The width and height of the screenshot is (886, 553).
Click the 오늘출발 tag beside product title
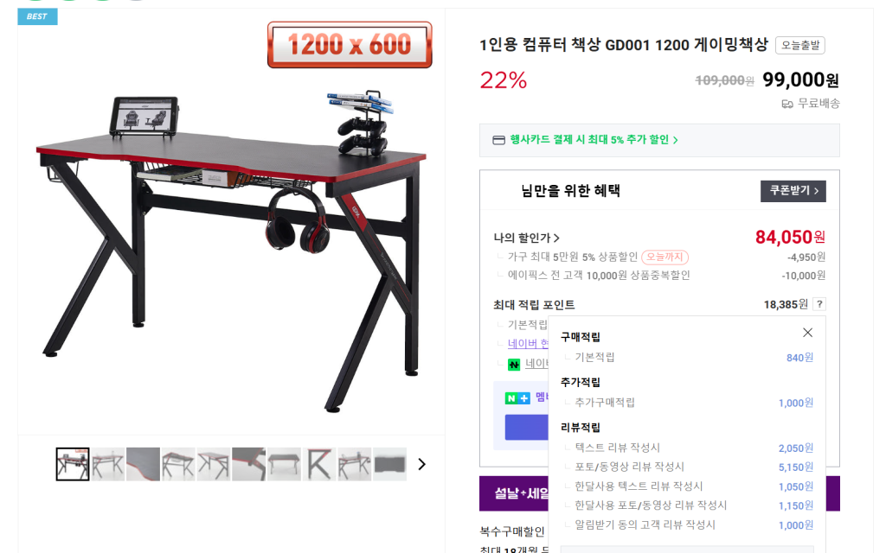coord(800,45)
